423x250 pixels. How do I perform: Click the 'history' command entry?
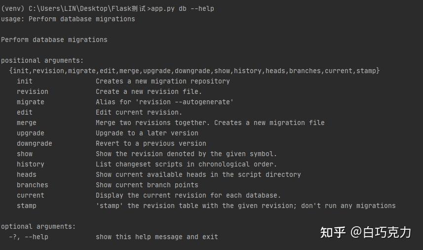point(31,164)
